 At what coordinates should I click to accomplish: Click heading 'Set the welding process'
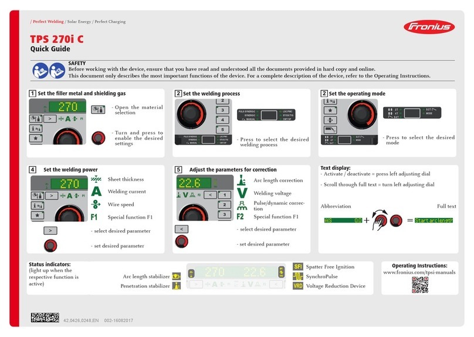pos(211,94)
